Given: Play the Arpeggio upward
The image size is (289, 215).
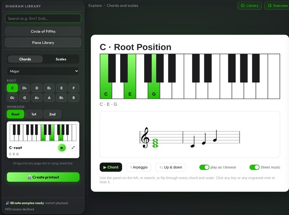Looking at the screenshot, I should (x=139, y=167).
